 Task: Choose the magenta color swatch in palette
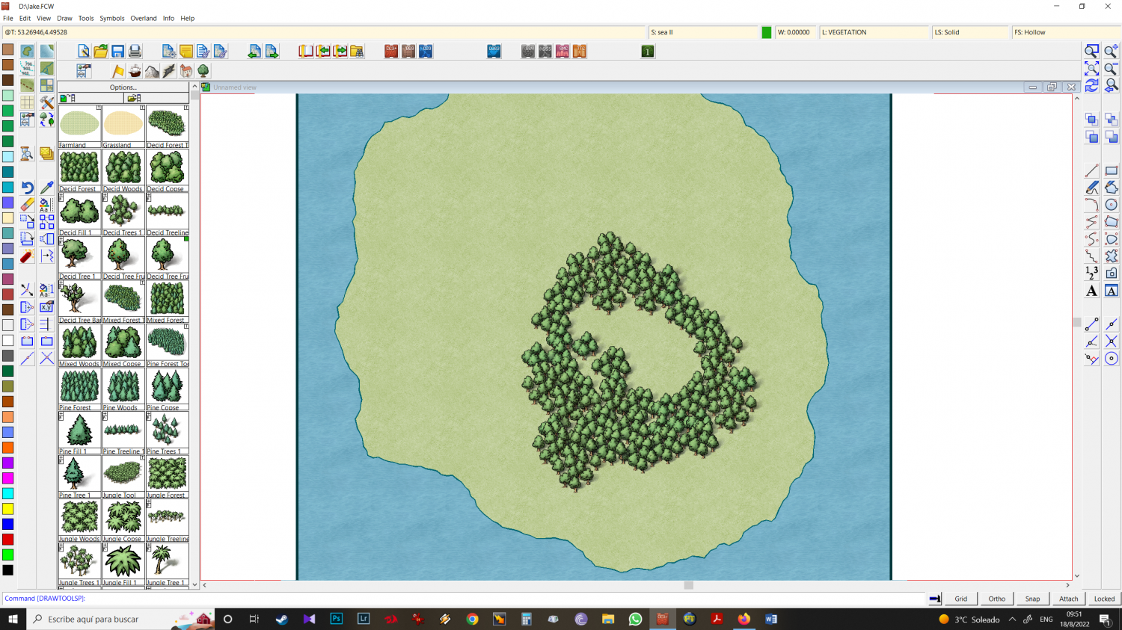pos(7,478)
